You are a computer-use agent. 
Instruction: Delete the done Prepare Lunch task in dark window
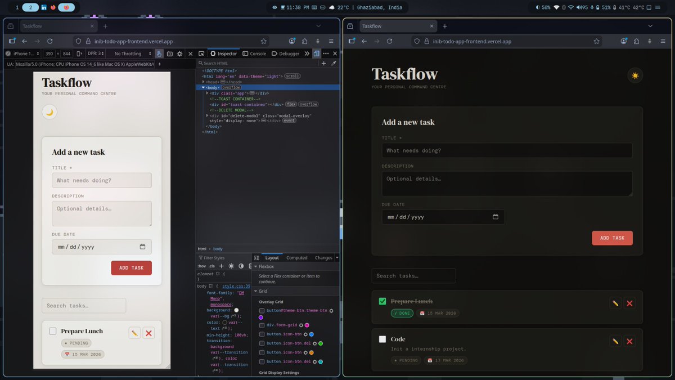click(629, 303)
